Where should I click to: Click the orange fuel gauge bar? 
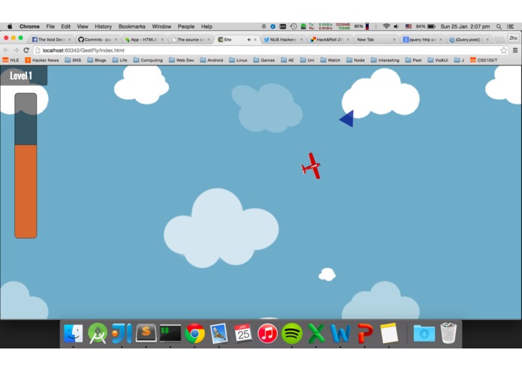tap(26, 192)
